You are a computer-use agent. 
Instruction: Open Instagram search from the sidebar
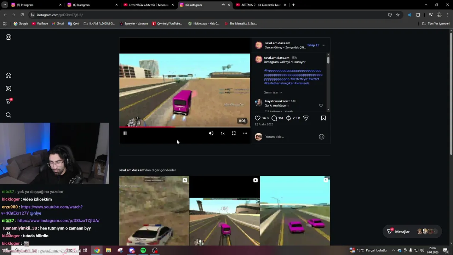coord(8,115)
